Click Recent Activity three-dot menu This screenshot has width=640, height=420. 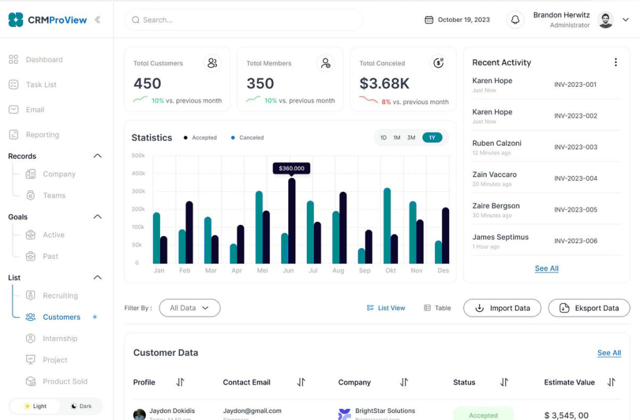615,62
